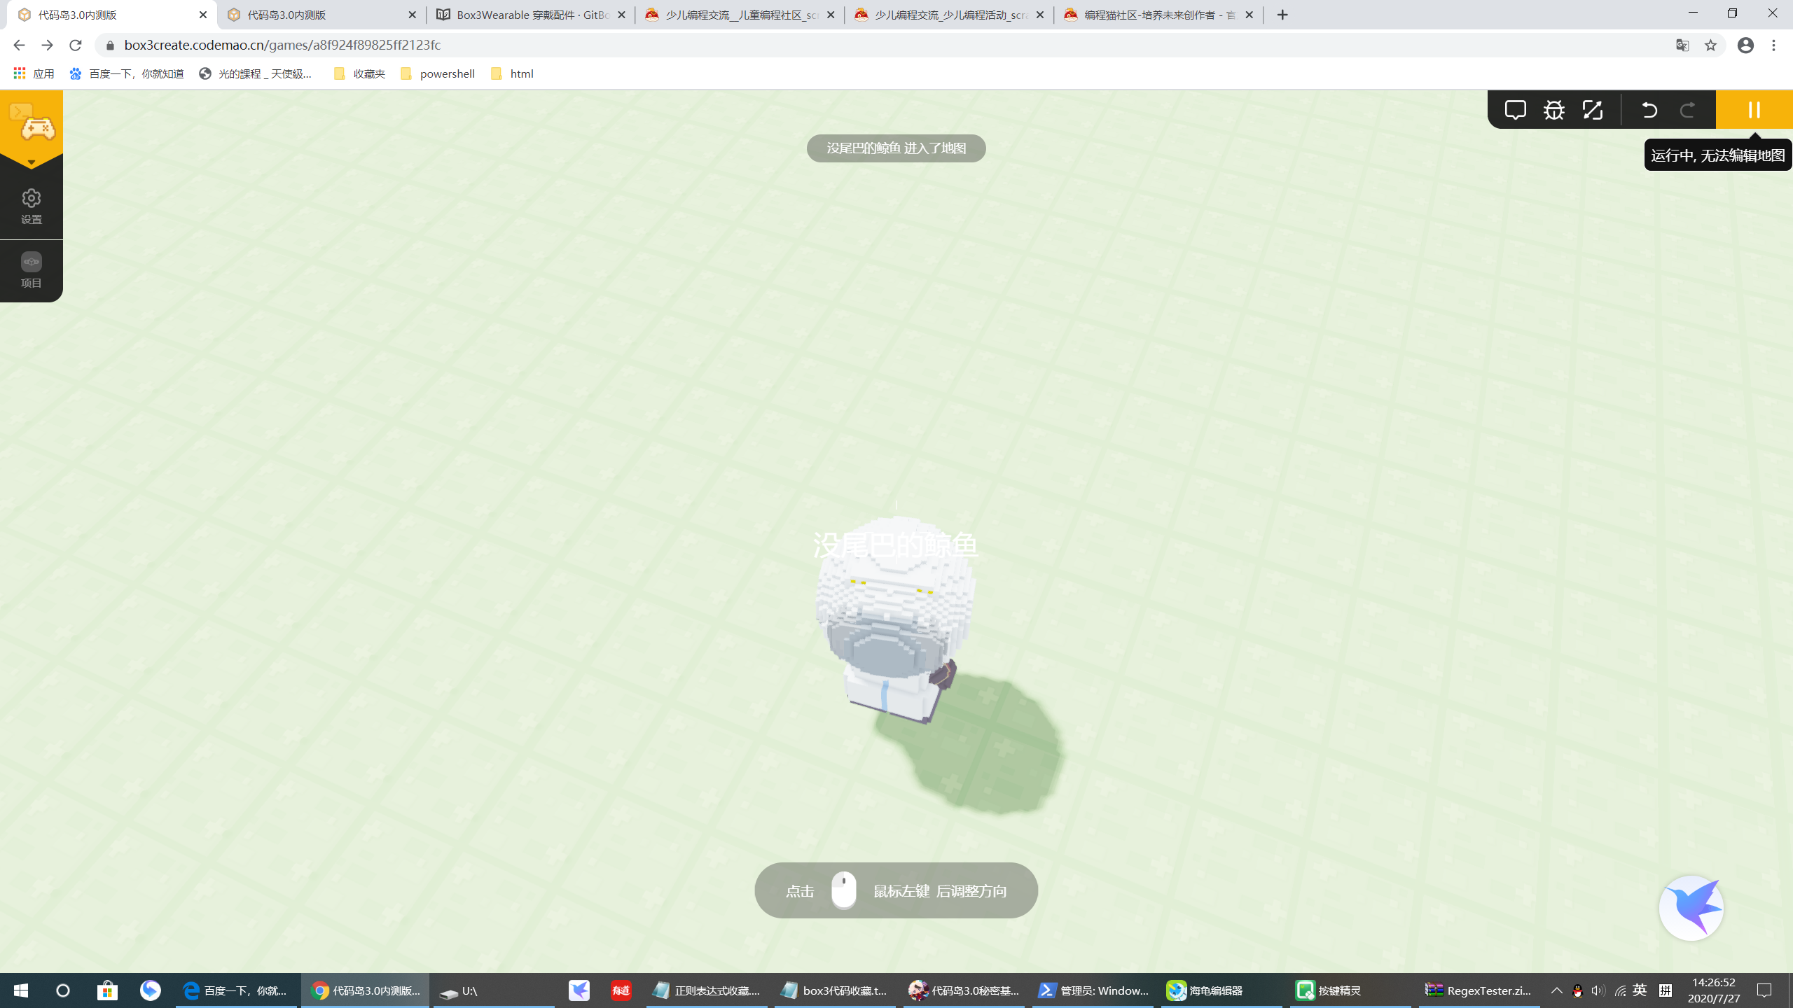
Task: Open 项目 project in the sidebar
Action: 32,270
